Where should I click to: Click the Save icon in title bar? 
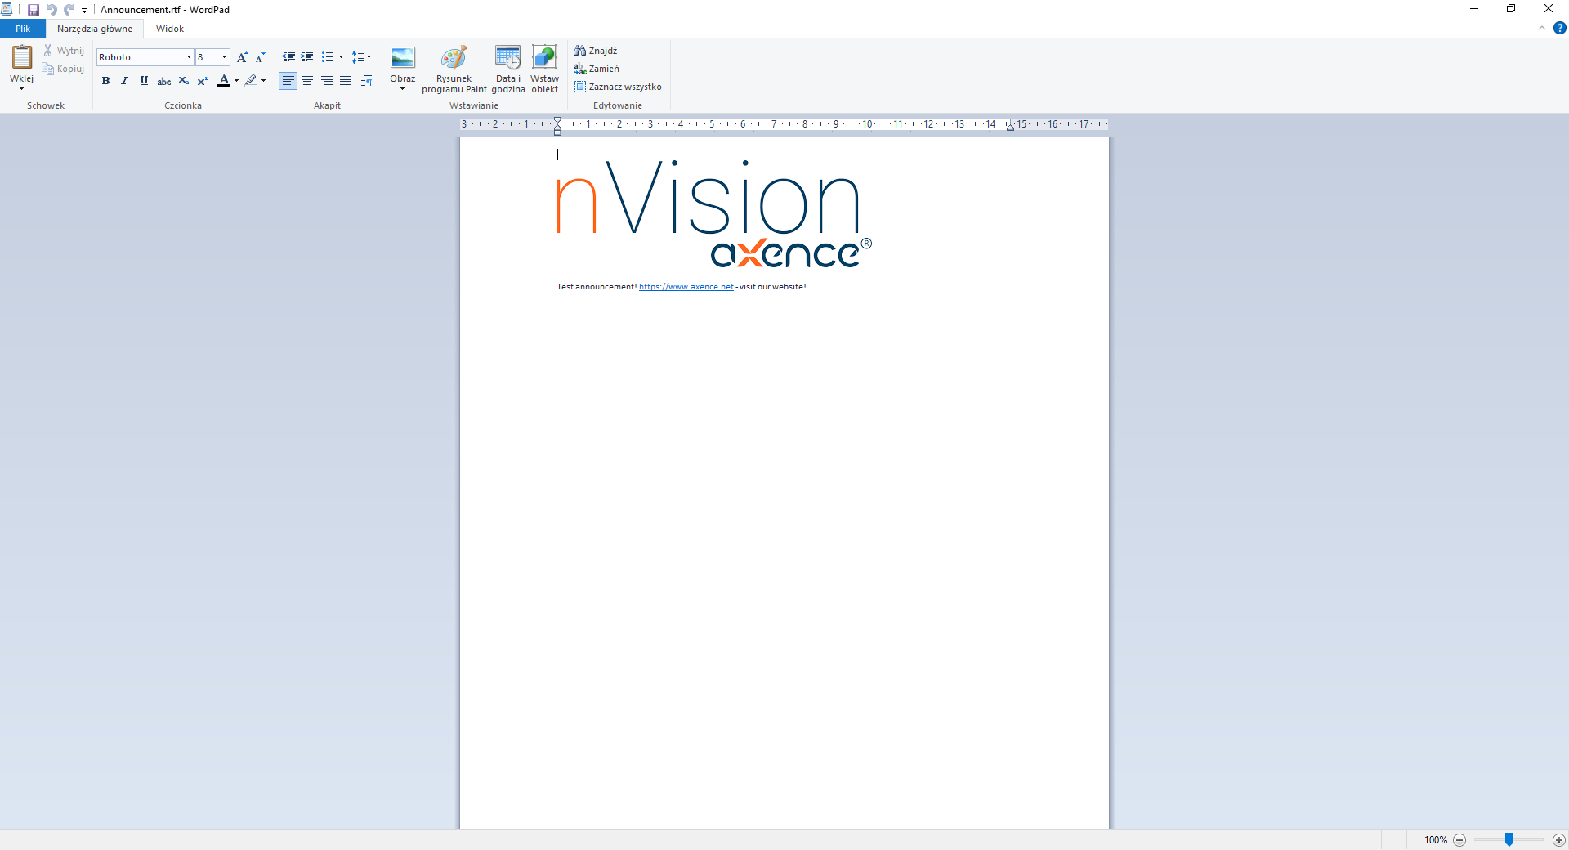pyautogui.click(x=34, y=10)
